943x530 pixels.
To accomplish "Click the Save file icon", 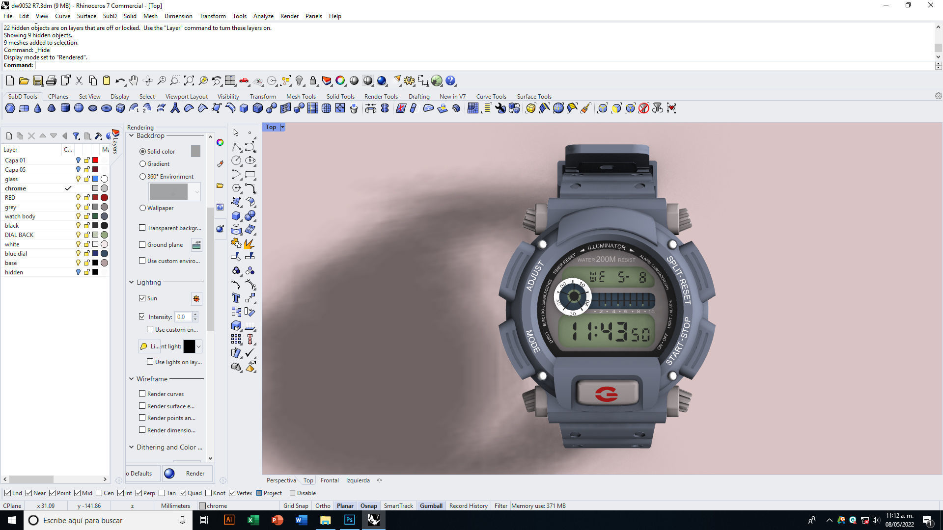I will 38,81.
